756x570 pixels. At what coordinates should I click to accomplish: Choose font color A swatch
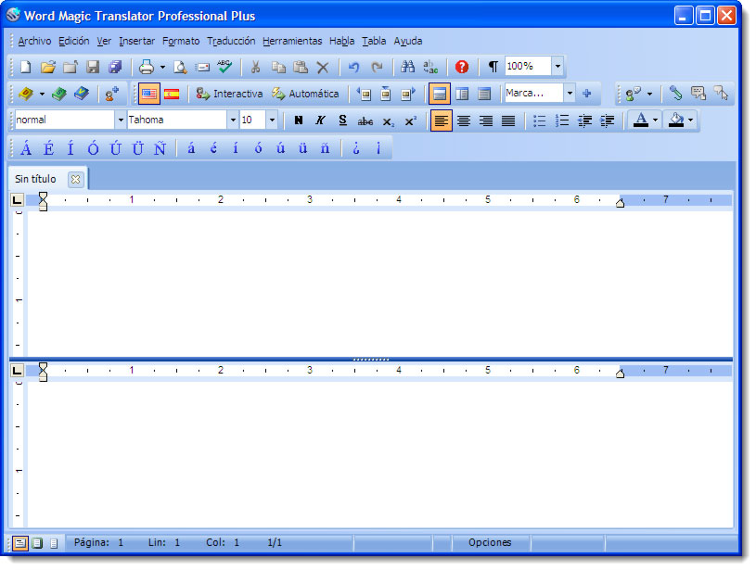pyautogui.click(x=640, y=120)
